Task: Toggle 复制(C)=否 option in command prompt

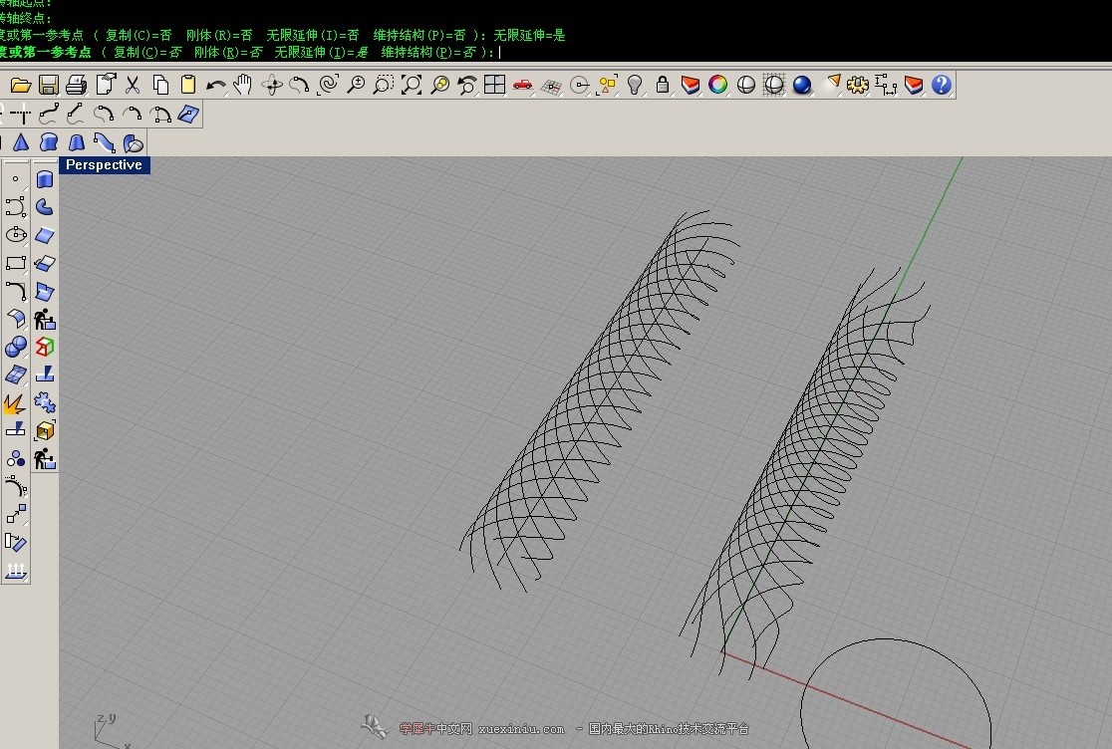Action: pyautogui.click(x=147, y=52)
